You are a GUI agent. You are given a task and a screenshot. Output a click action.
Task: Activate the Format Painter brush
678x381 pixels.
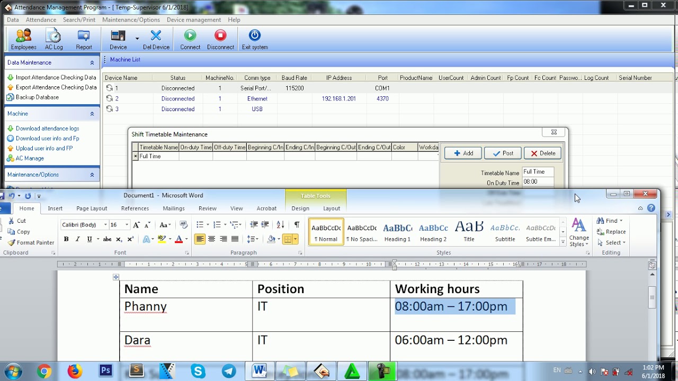(x=12, y=242)
